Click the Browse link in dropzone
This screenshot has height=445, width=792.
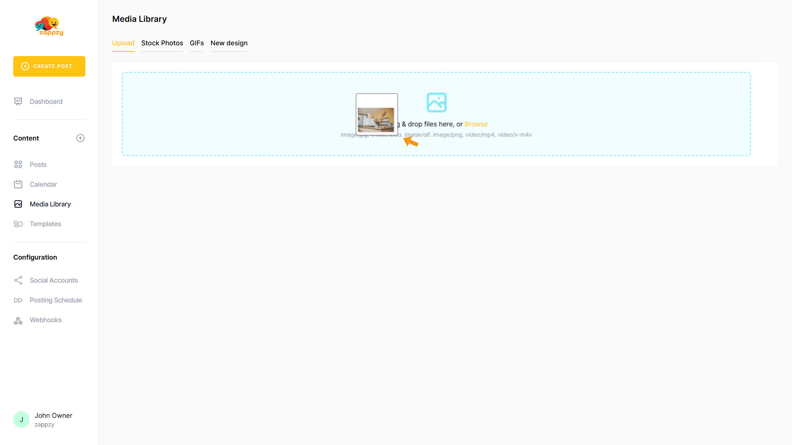click(x=476, y=124)
